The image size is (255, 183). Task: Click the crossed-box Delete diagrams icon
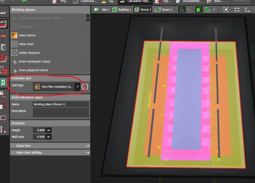pos(15,53)
